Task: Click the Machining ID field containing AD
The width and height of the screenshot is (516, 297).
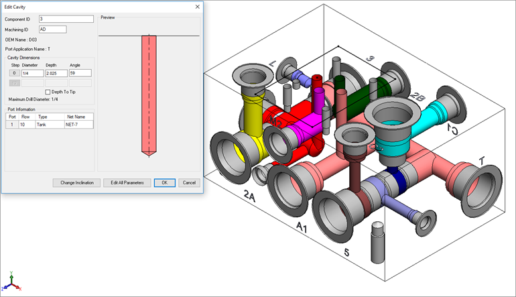Action: 52,29
